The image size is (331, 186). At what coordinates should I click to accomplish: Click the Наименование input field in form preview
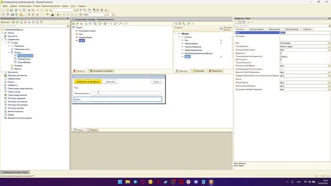click(126, 93)
